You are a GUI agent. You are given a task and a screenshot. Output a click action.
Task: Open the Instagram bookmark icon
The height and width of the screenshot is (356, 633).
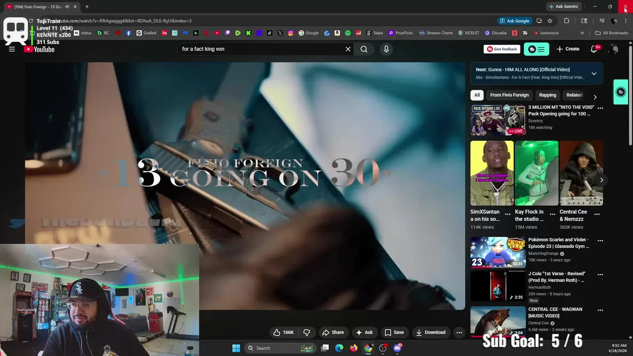[x=291, y=33]
